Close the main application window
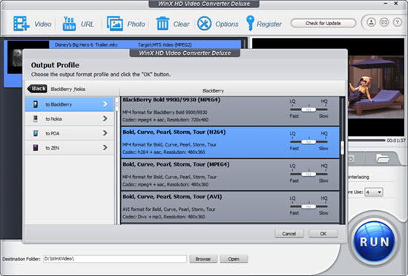Image resolution: width=408 pixels, height=276 pixels. click(x=396, y=4)
